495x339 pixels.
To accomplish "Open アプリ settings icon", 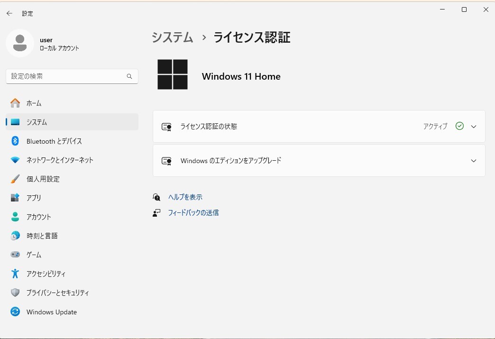I will [15, 198].
